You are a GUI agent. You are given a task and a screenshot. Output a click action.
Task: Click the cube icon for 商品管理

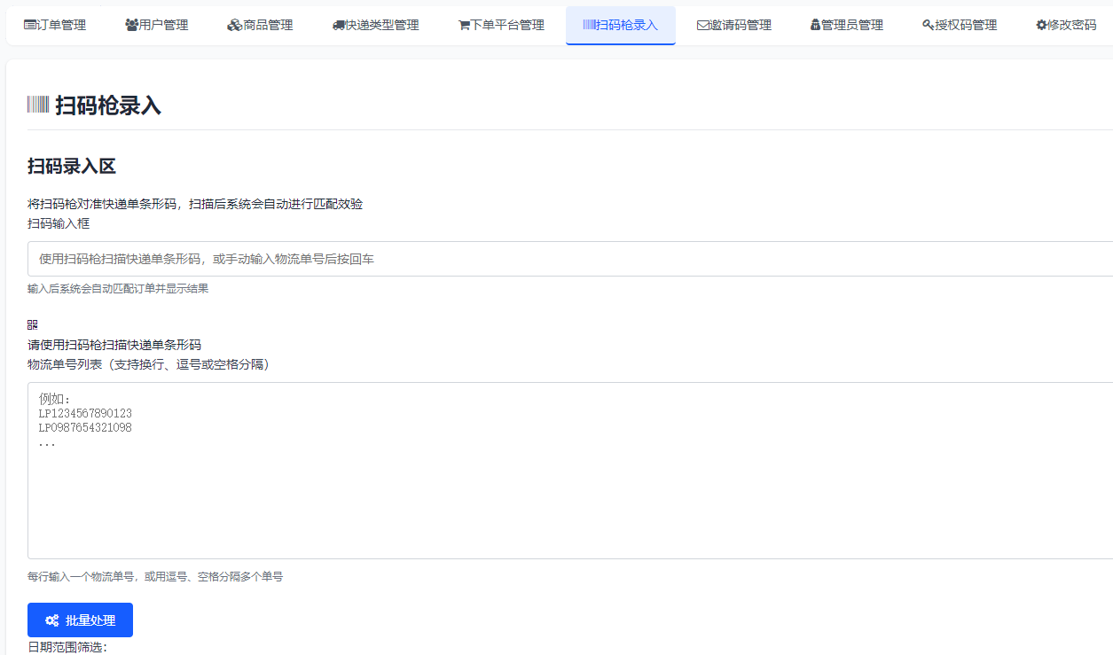click(x=233, y=25)
